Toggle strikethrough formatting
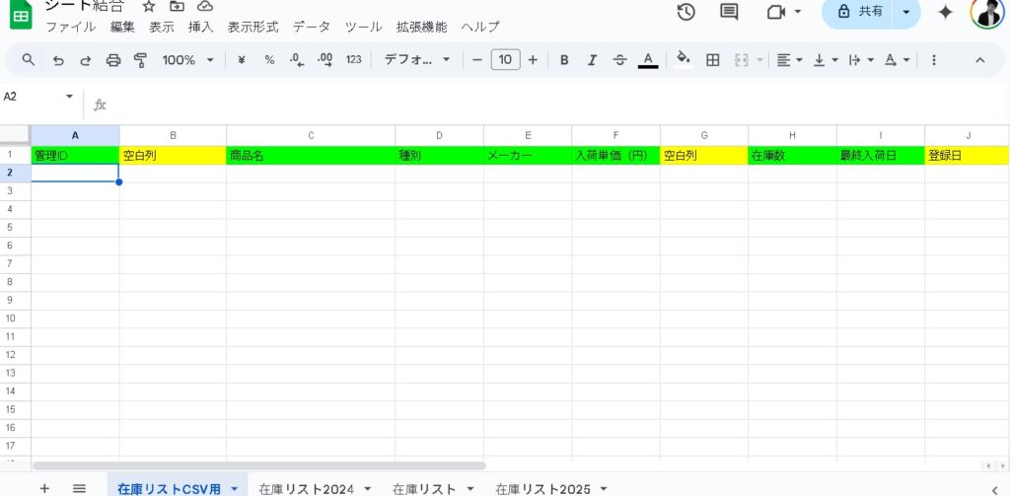Image resolution: width=1010 pixels, height=496 pixels. 619,60
